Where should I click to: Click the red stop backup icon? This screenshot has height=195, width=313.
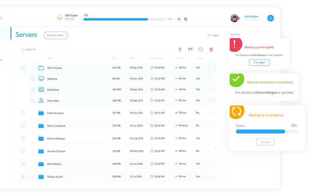[185, 19]
